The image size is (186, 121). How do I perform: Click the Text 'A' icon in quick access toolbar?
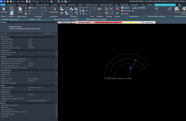pos(48,1)
